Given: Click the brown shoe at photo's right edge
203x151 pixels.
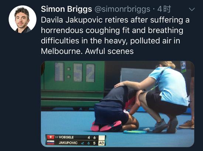Looking at the screenshot, I should [187, 125].
